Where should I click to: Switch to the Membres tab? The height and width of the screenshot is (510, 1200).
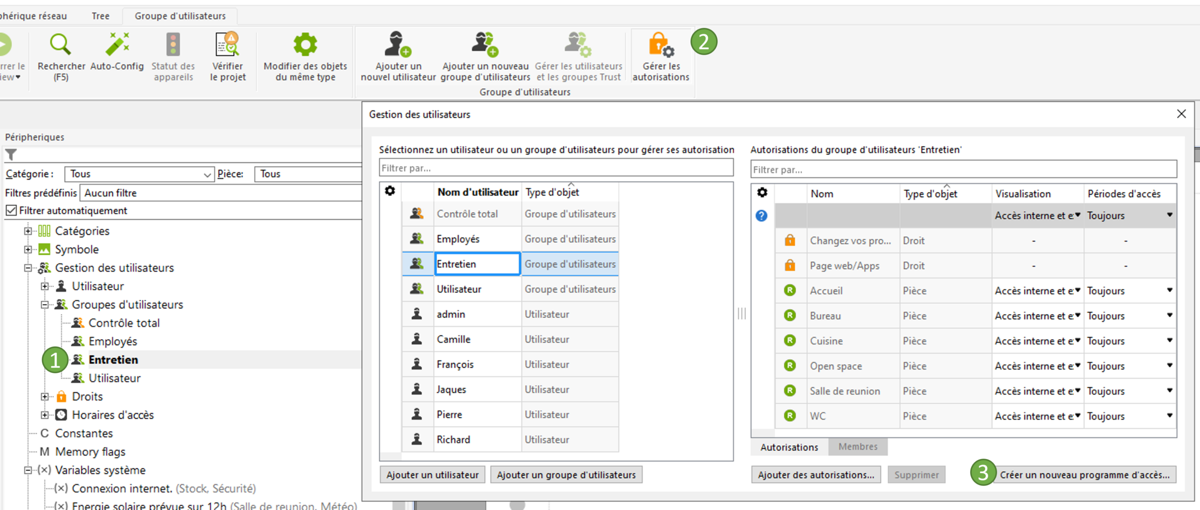coord(857,447)
